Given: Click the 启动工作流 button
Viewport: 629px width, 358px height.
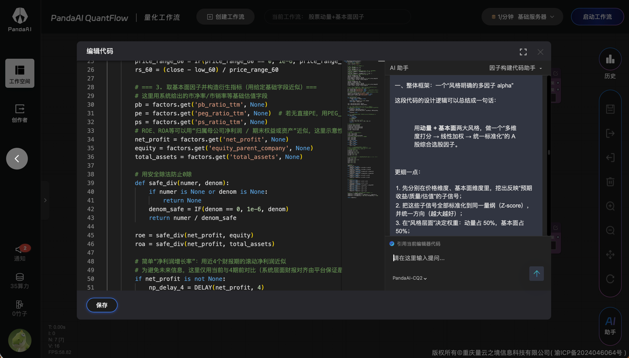Looking at the screenshot, I should (597, 17).
